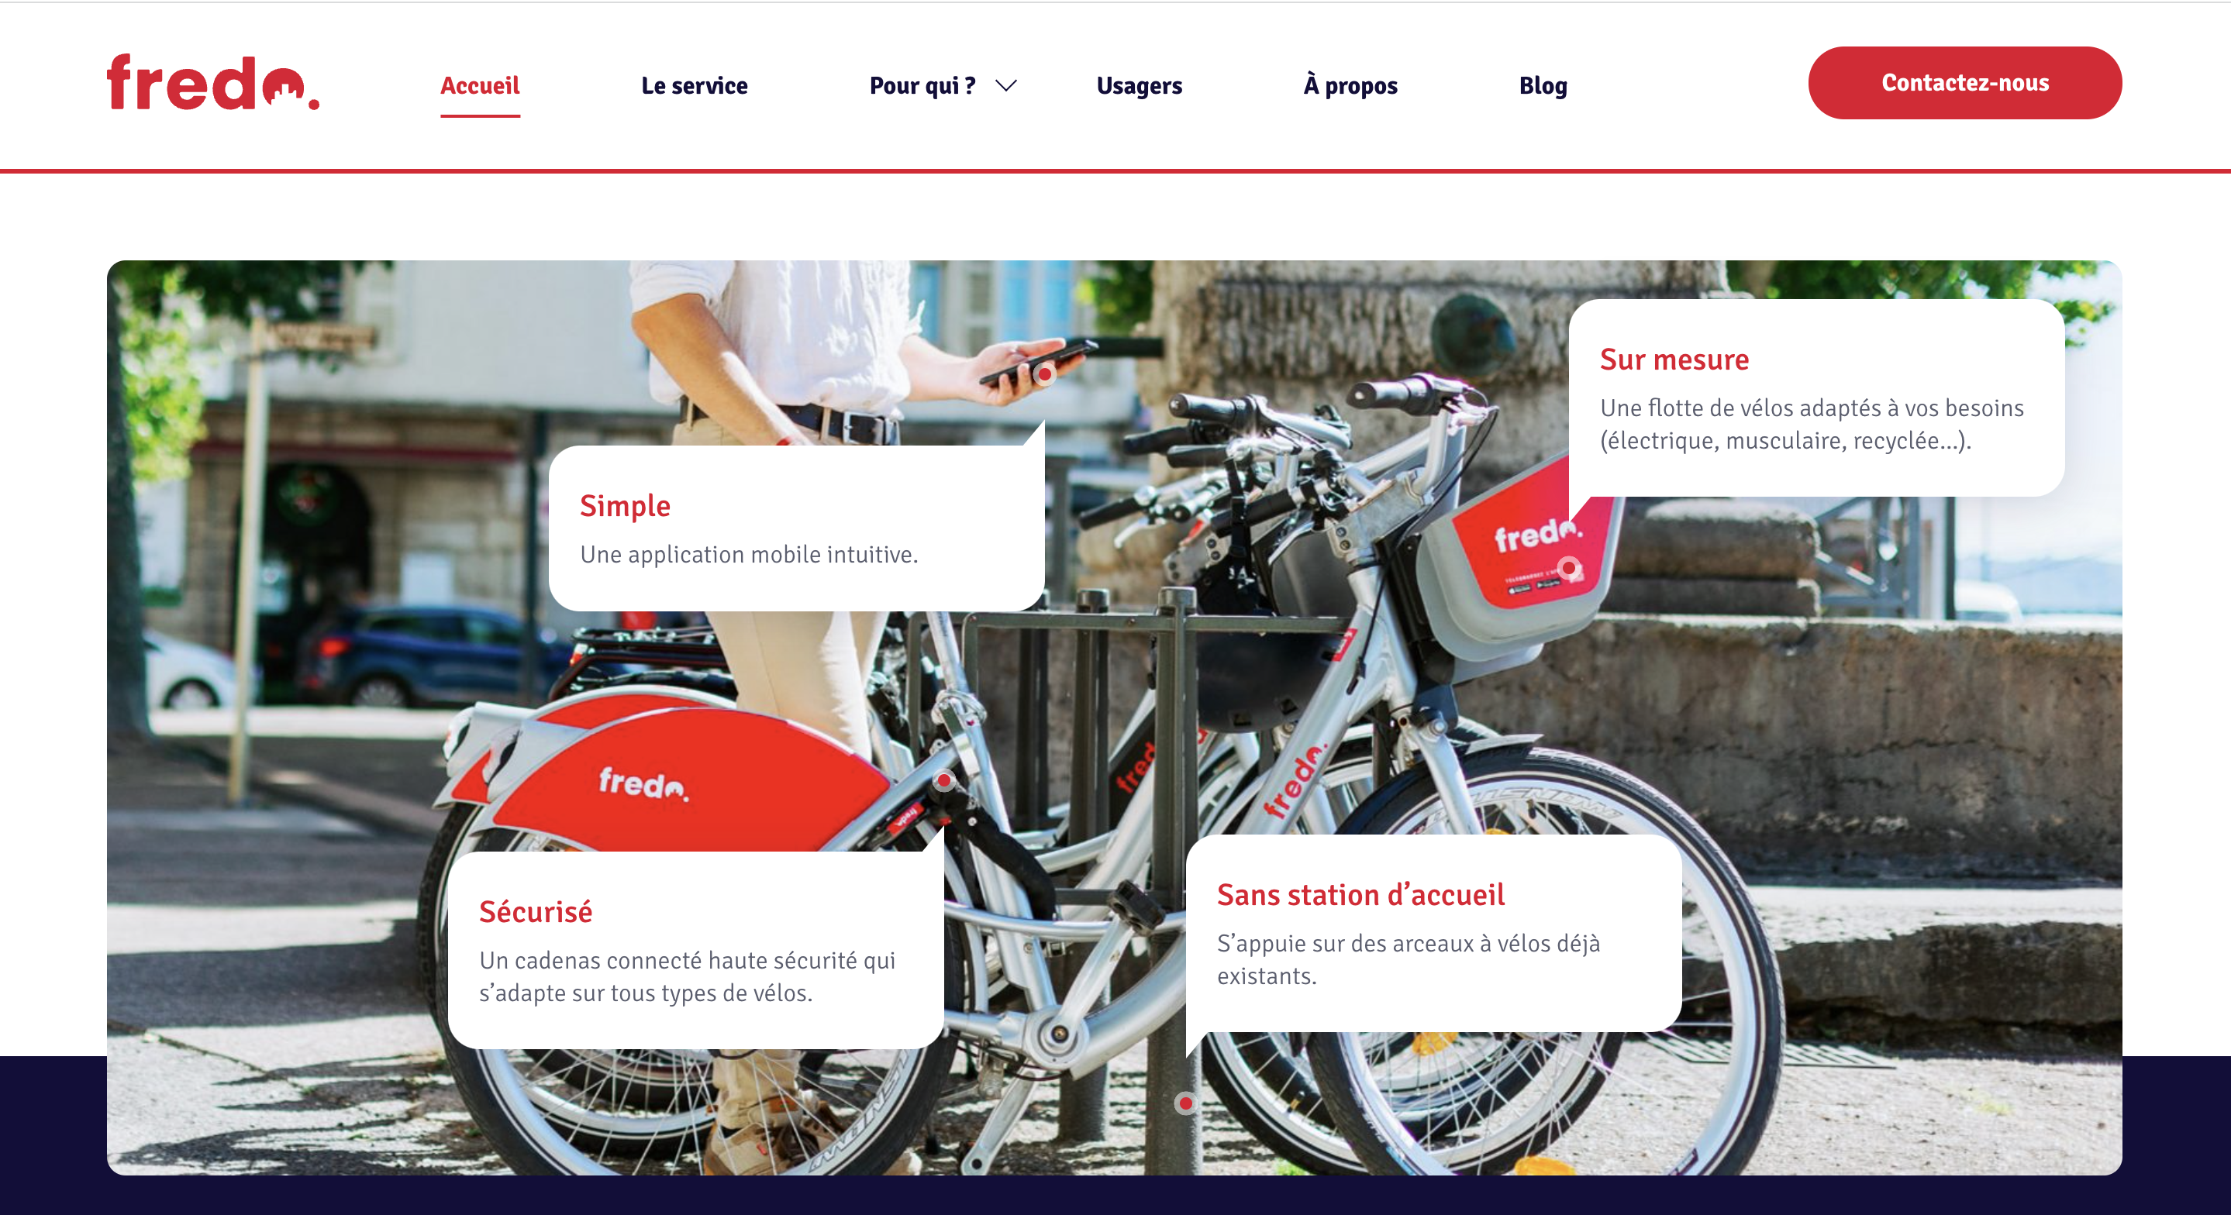This screenshot has width=2231, height=1215.
Task: Click the hotspot dot on the bike basket
Action: [x=1568, y=568]
